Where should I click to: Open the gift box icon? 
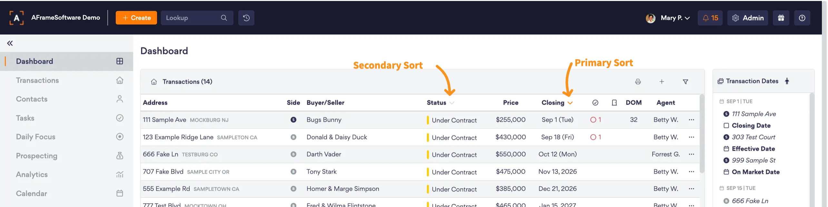(781, 18)
